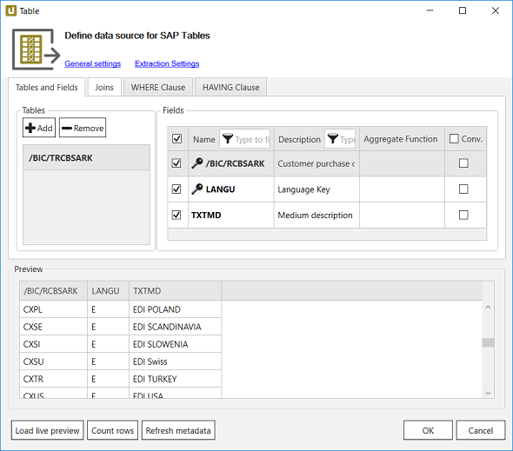Open the HAVING Clause tab
This screenshot has height=451, width=513.
(x=230, y=87)
